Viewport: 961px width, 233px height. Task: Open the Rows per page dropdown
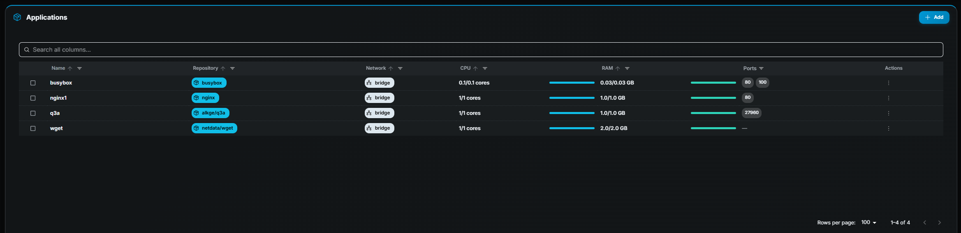click(x=868, y=222)
